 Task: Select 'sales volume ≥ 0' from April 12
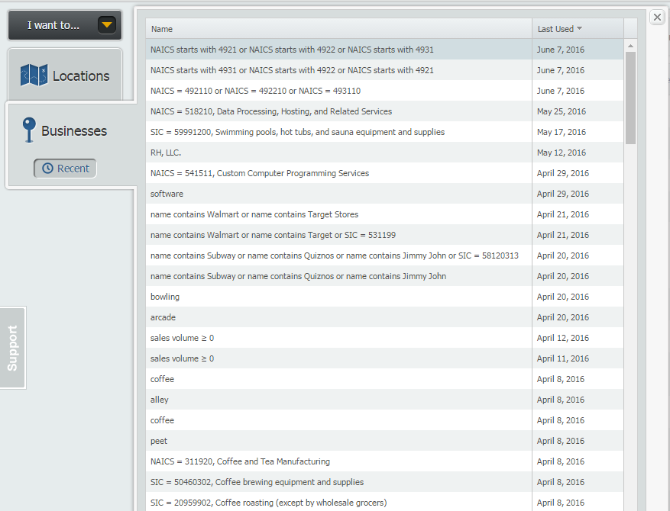tap(384, 338)
